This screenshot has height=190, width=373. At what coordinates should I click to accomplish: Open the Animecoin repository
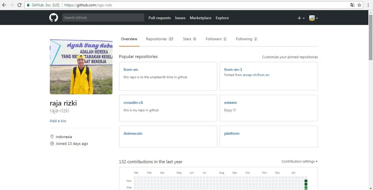point(133,134)
